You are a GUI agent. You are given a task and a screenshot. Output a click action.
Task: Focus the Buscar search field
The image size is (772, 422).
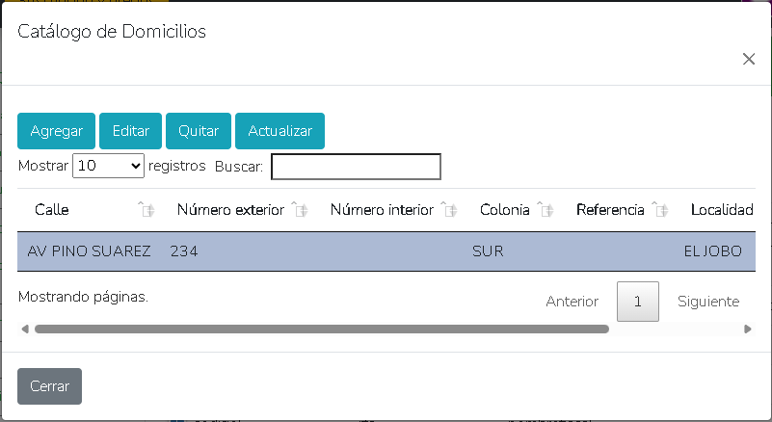[356, 167]
